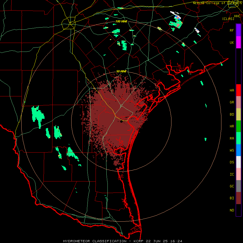
Task: Click the HA red legend swatch
Action: (238, 90)
